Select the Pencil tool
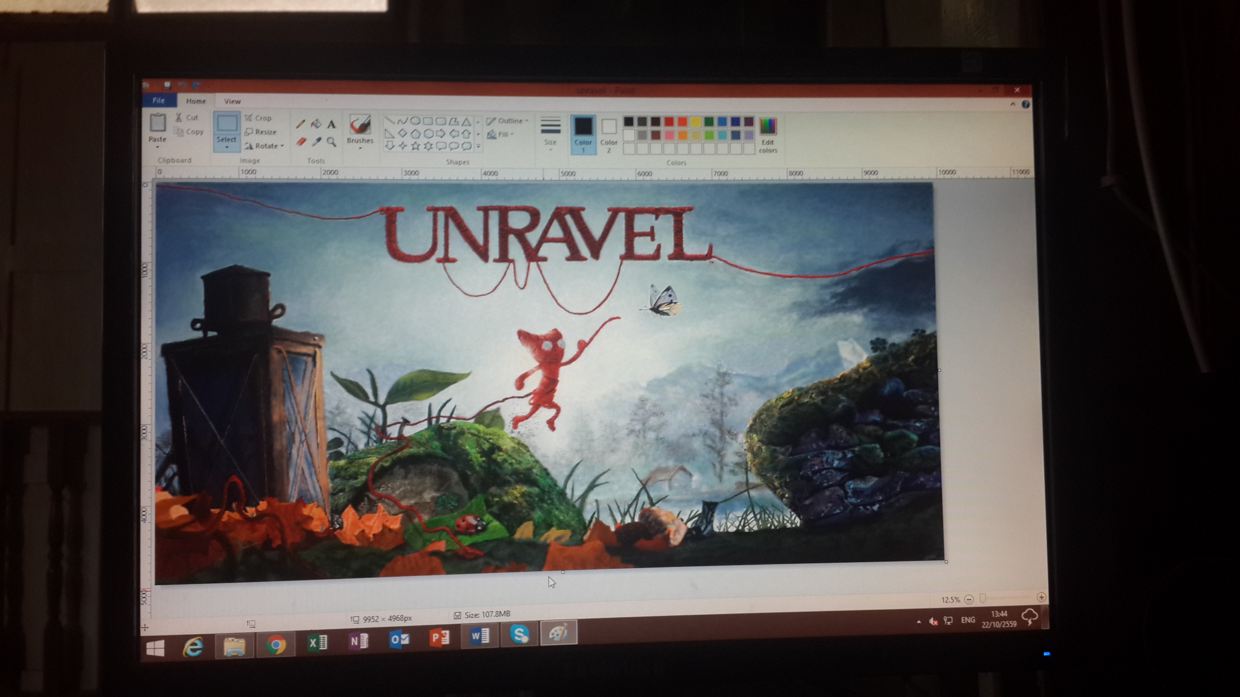 click(x=300, y=124)
